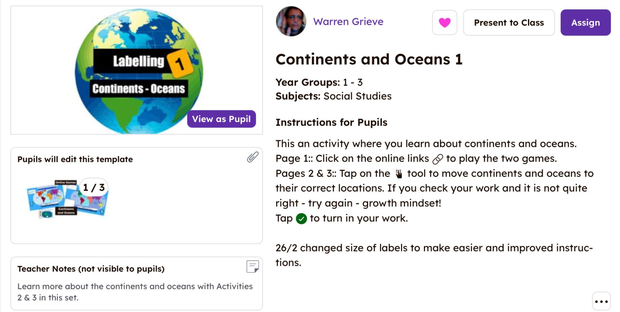Click the link chain icon in instructions
The width and height of the screenshot is (620, 312).
coord(438,159)
